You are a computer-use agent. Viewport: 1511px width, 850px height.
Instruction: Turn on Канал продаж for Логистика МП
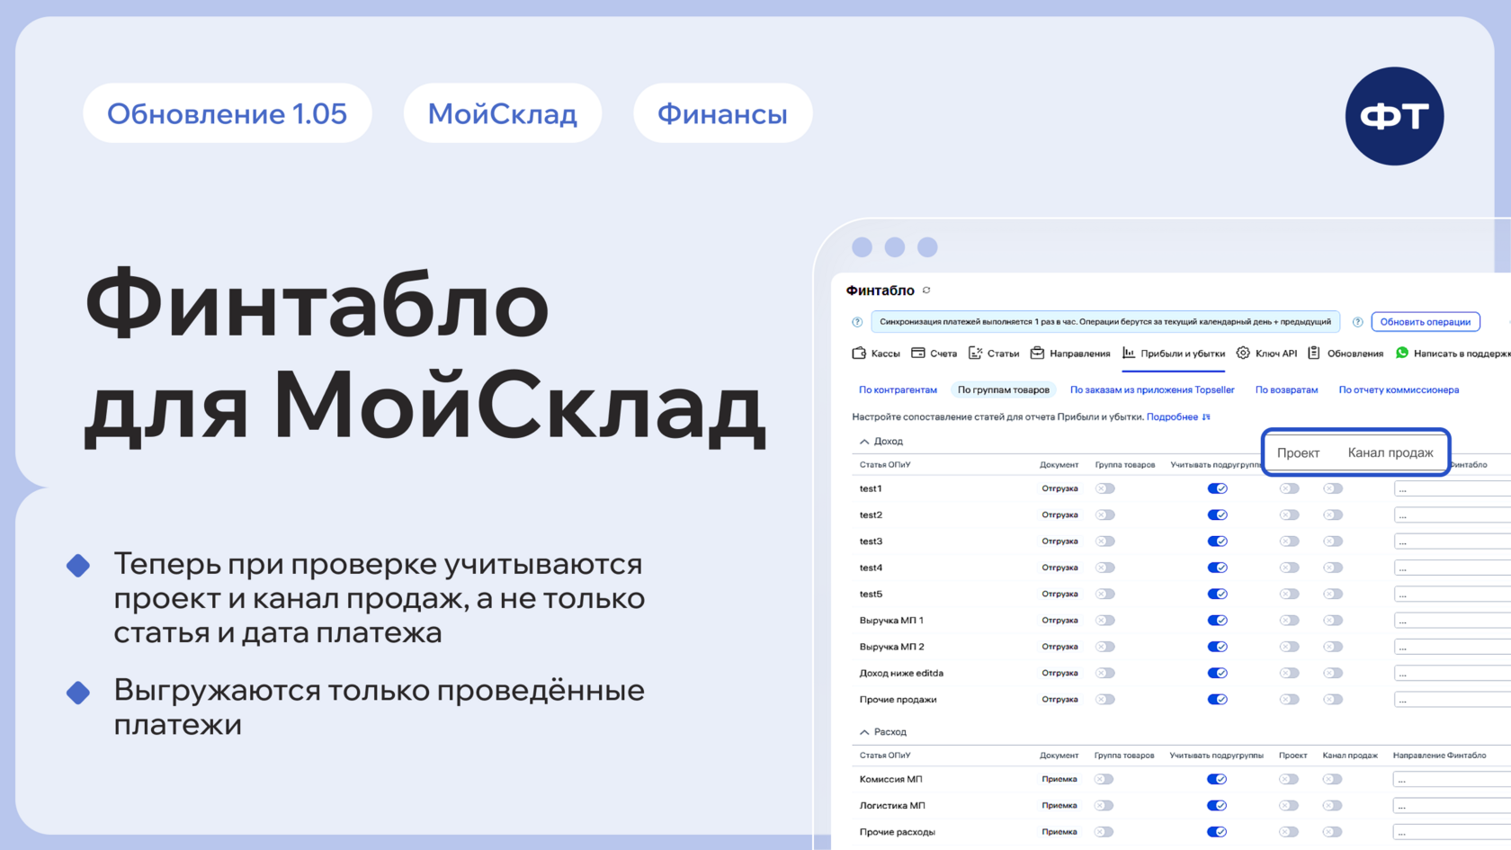click(x=1333, y=806)
